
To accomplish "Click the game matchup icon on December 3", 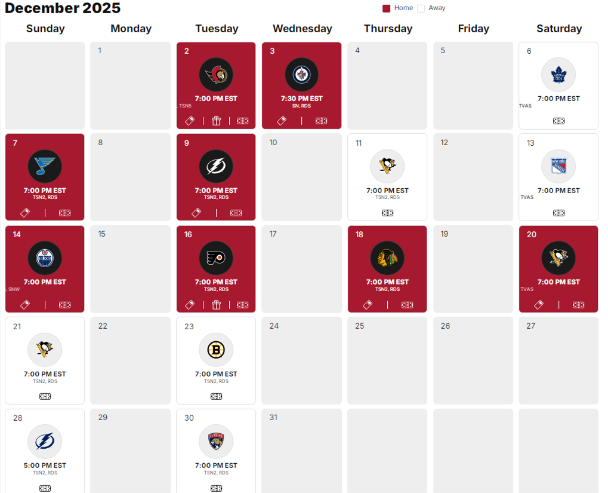I will click(x=322, y=121).
